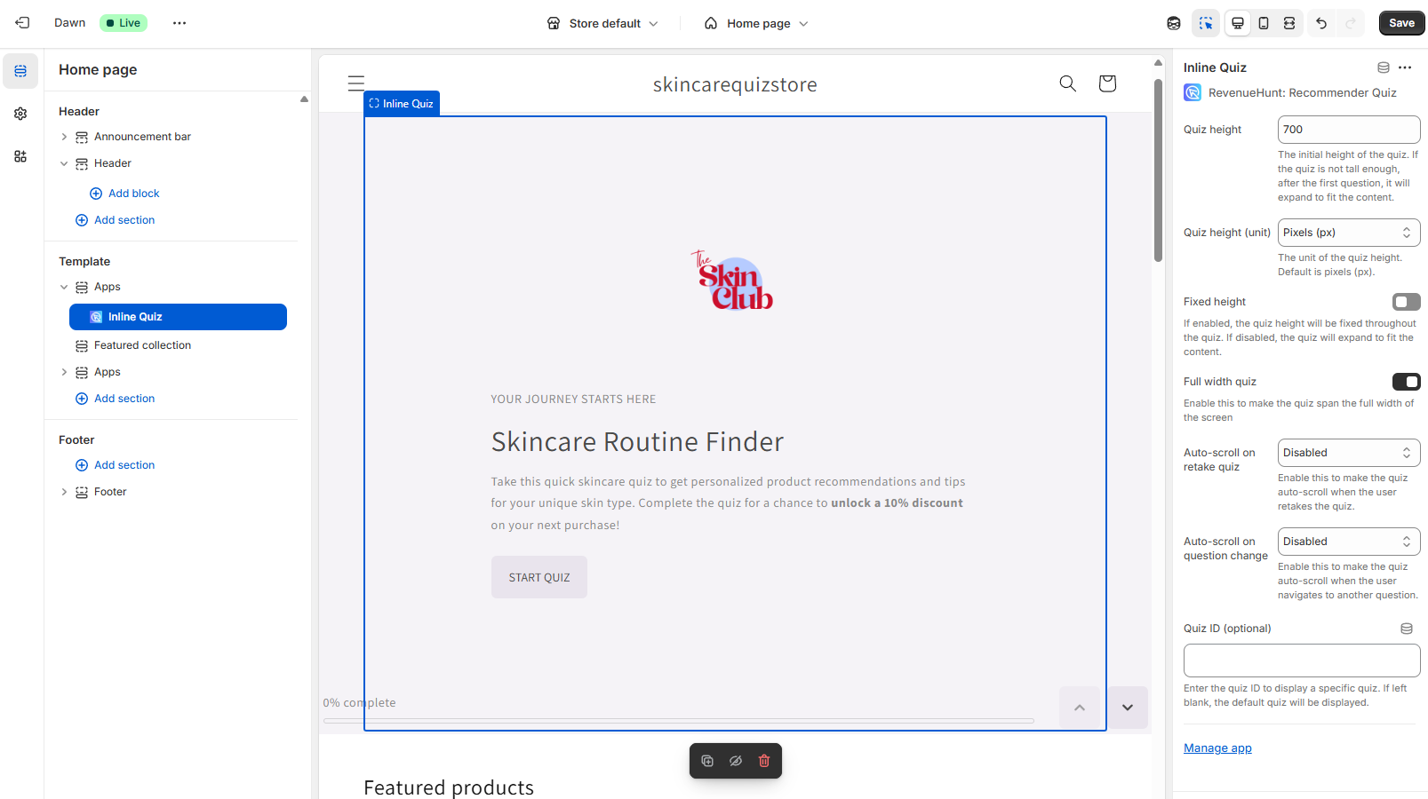Open the Manage app link

1217,748
